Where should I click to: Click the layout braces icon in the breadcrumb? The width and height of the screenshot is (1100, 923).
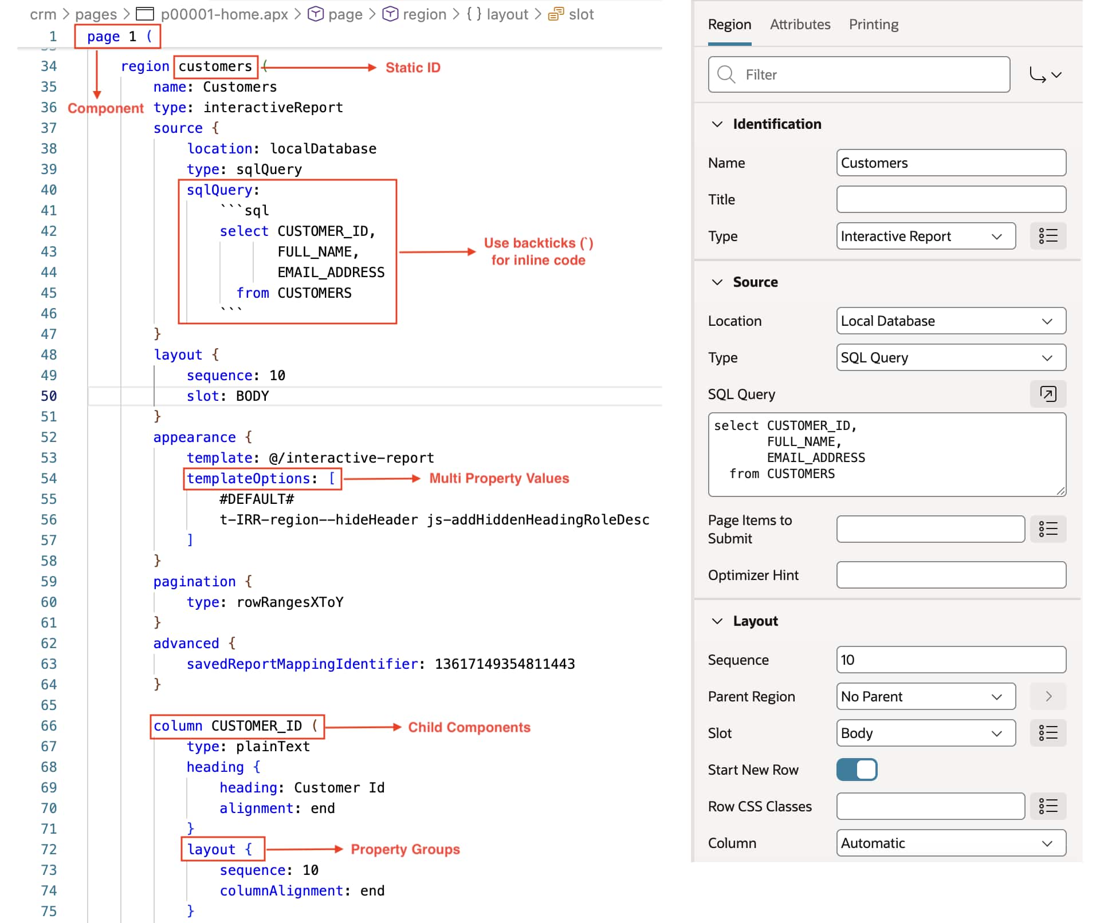coord(474,14)
